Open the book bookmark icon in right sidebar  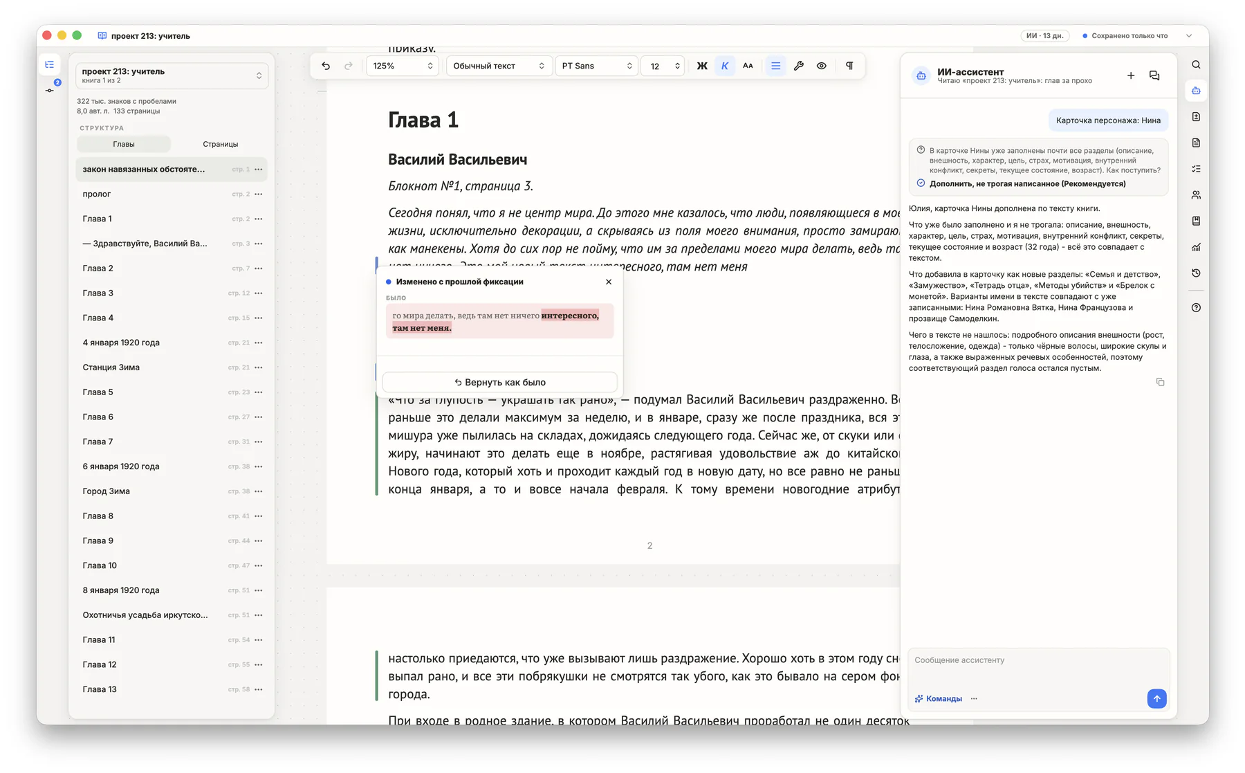pos(1196,221)
